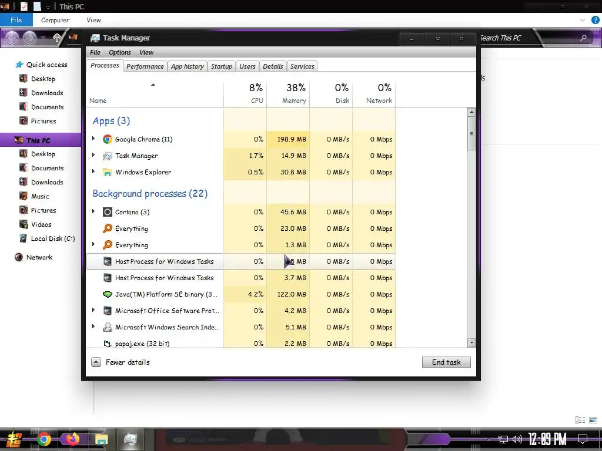Switch Explorer to large icons view

593,420
